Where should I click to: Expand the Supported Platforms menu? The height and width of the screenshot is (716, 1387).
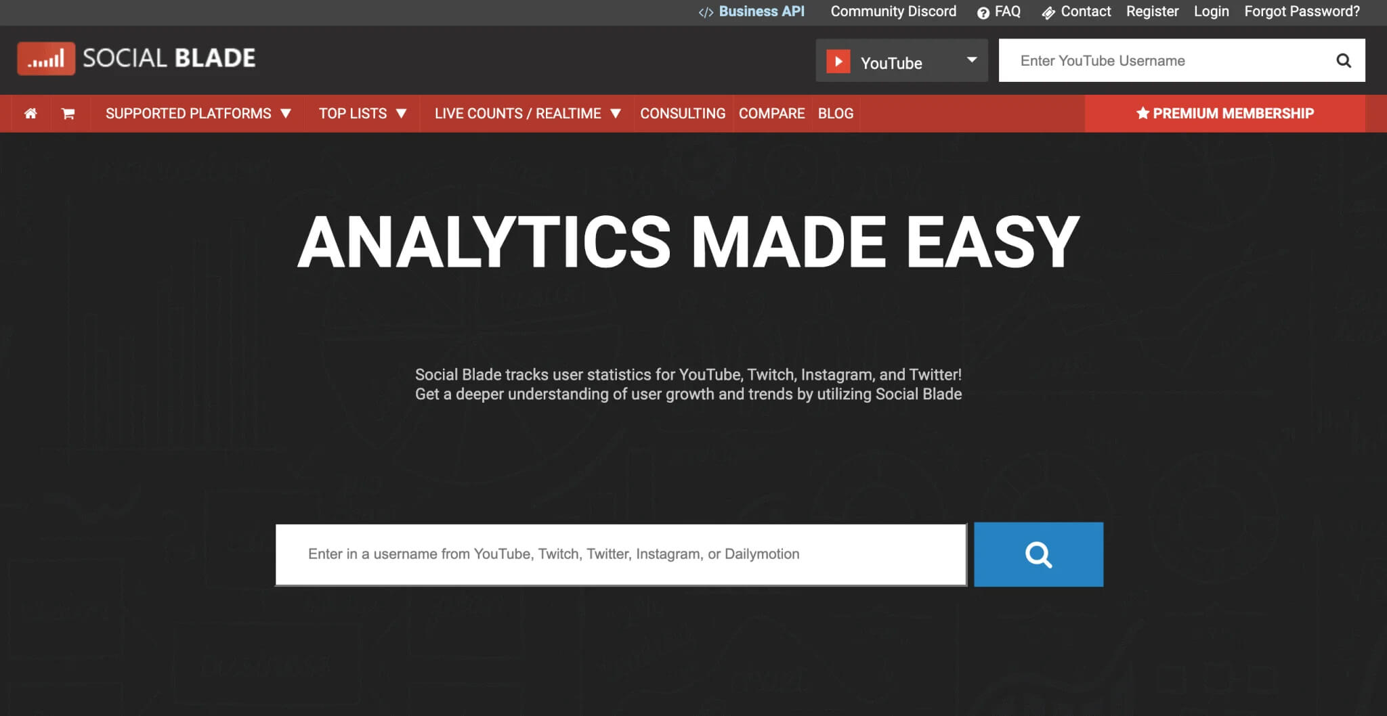[x=198, y=114]
